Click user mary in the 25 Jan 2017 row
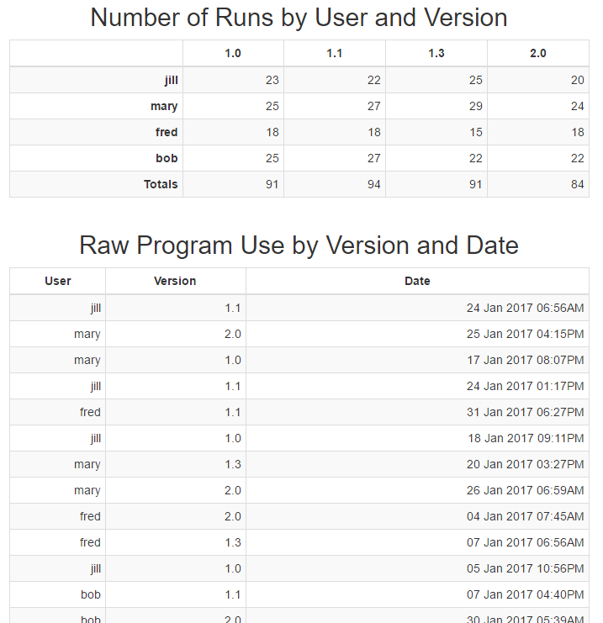The height and width of the screenshot is (623, 603). pyautogui.click(x=87, y=335)
